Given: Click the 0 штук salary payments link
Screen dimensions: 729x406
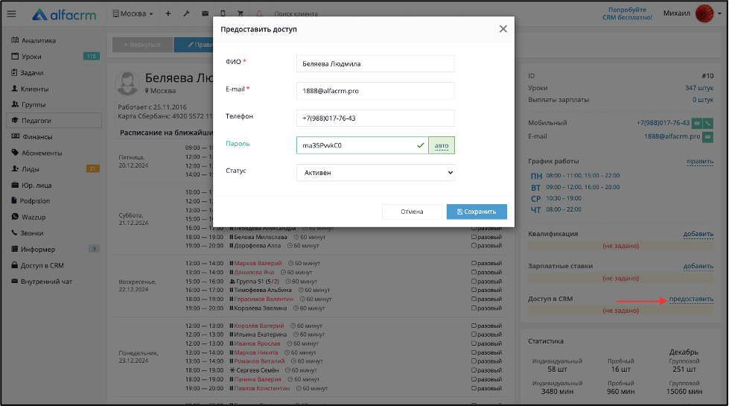Looking at the screenshot, I should point(703,100).
